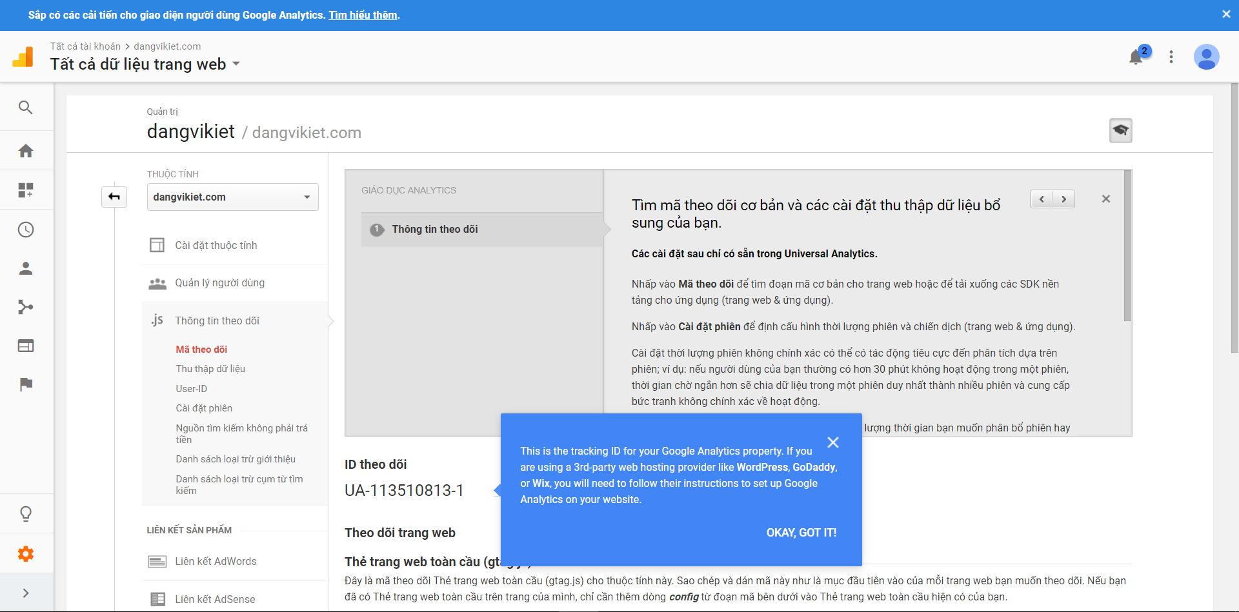The image size is (1239, 612).
Task: Open Customization dashboard grid icon
Action: tap(26, 190)
